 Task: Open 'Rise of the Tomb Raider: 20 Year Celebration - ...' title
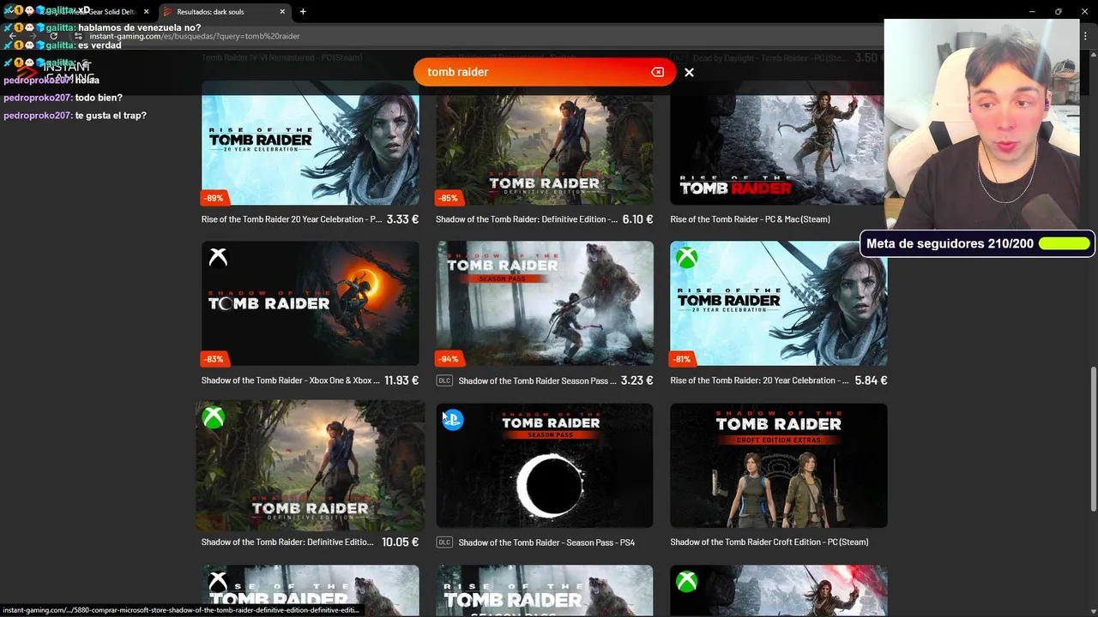pos(759,380)
